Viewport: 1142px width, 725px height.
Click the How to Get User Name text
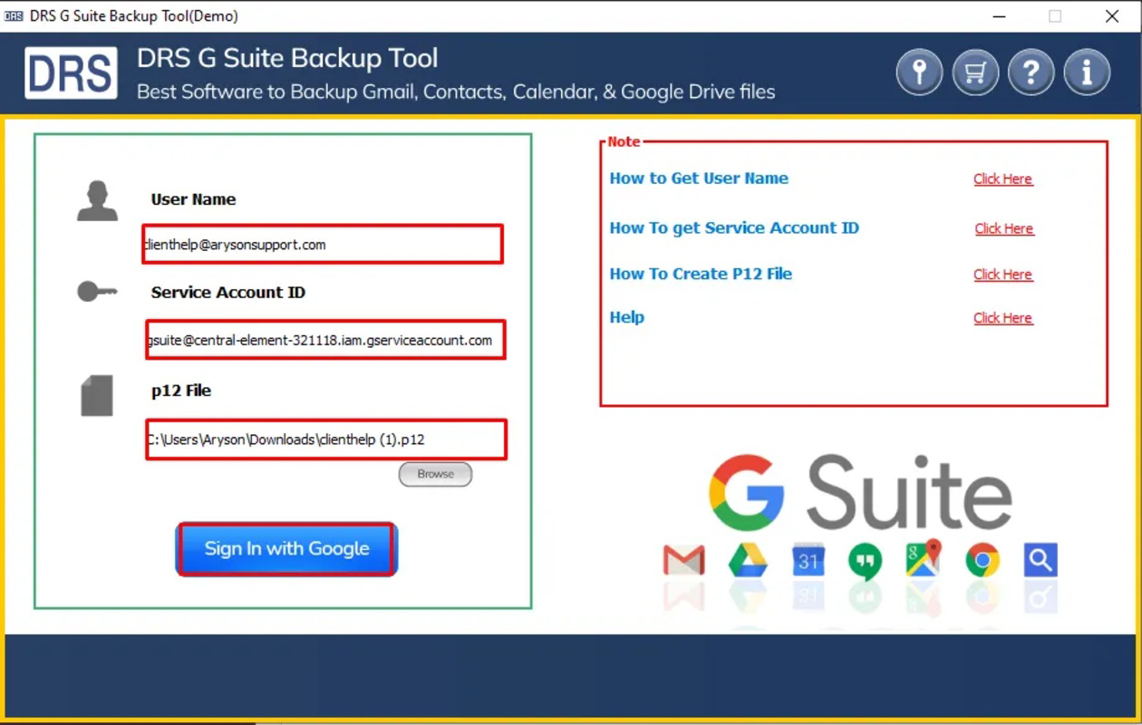tap(699, 178)
